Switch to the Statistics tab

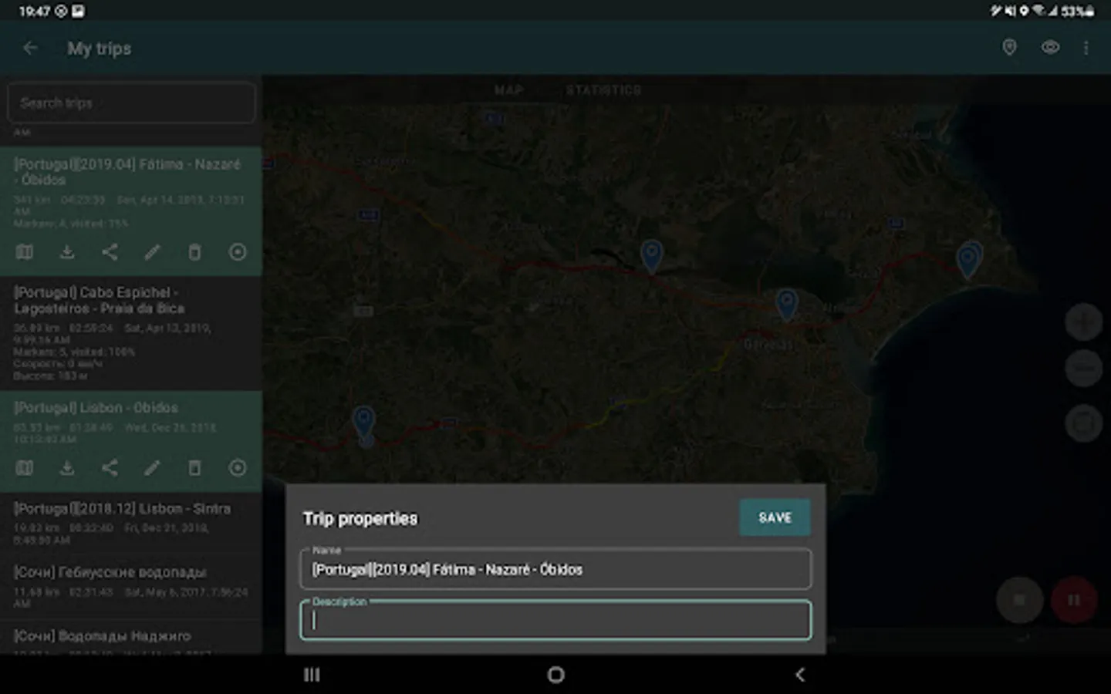point(603,90)
